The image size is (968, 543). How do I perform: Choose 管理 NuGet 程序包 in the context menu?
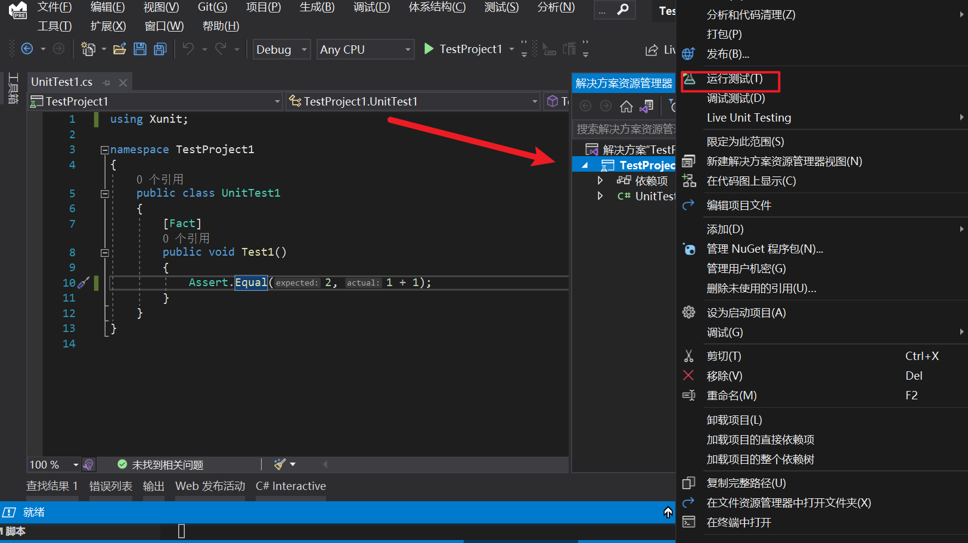(x=764, y=249)
